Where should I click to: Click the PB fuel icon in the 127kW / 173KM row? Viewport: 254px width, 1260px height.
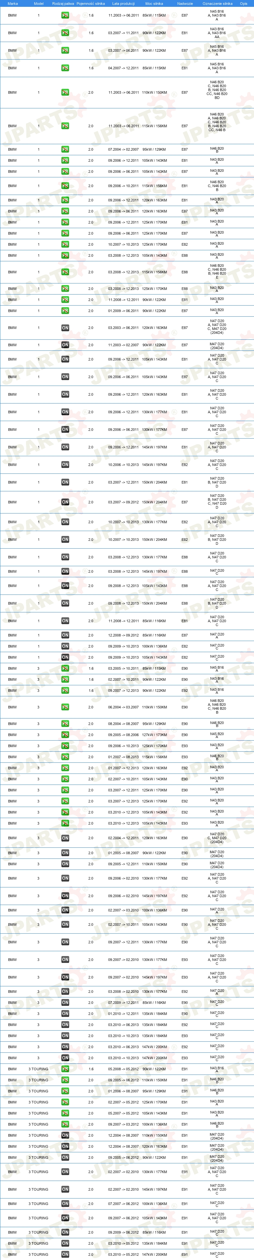tap(65, 735)
